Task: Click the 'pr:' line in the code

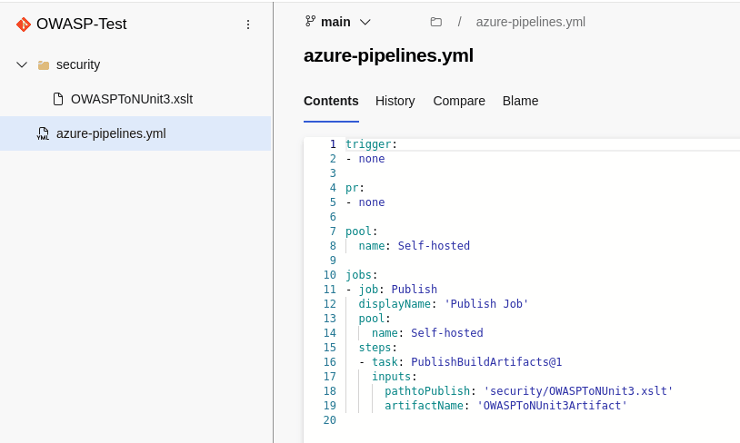Action: pyautogui.click(x=355, y=188)
